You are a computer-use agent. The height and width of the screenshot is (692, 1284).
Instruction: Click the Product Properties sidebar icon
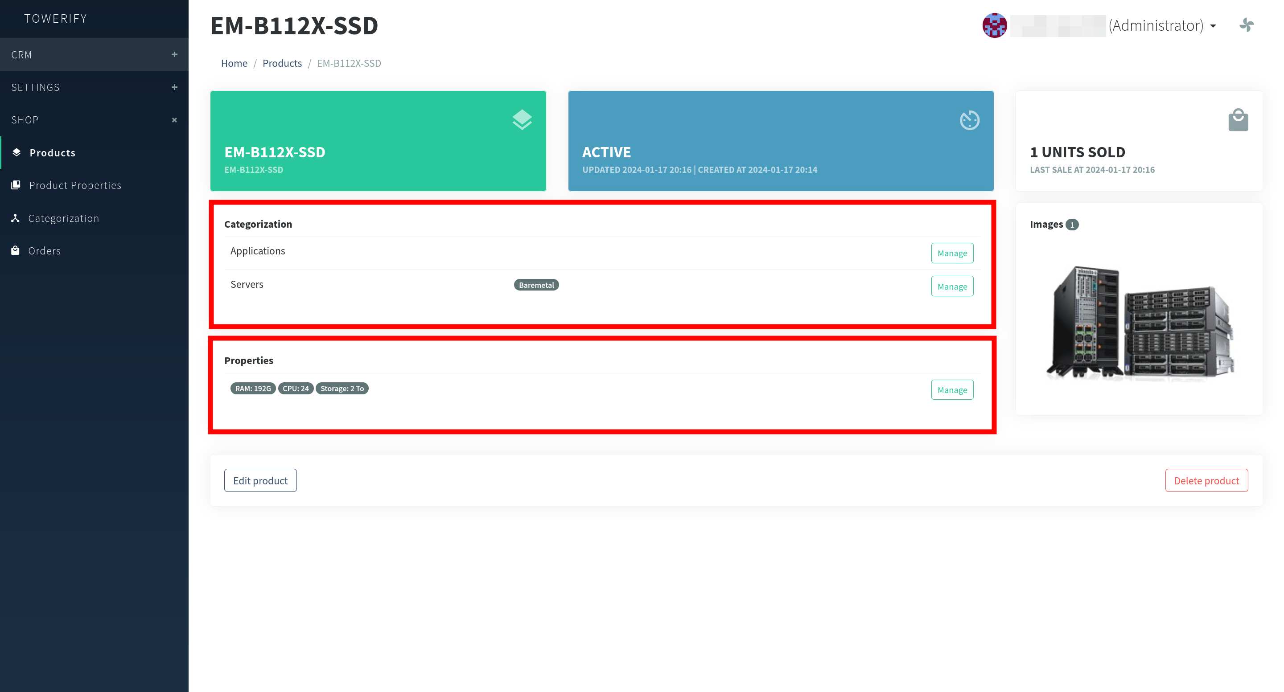(16, 185)
